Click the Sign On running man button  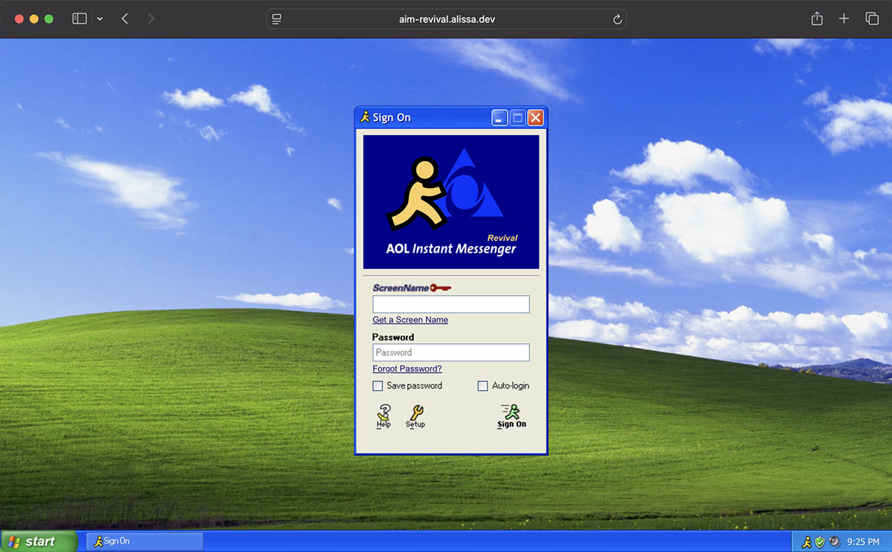pyautogui.click(x=511, y=416)
